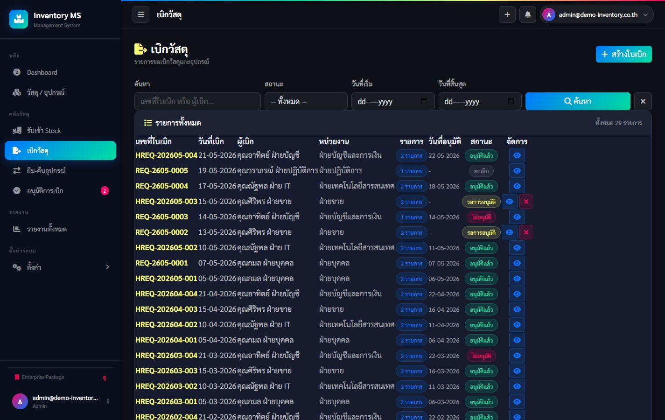The width and height of the screenshot is (665, 420).
Task: Open the admin account dropdown in header
Action: 596,14
